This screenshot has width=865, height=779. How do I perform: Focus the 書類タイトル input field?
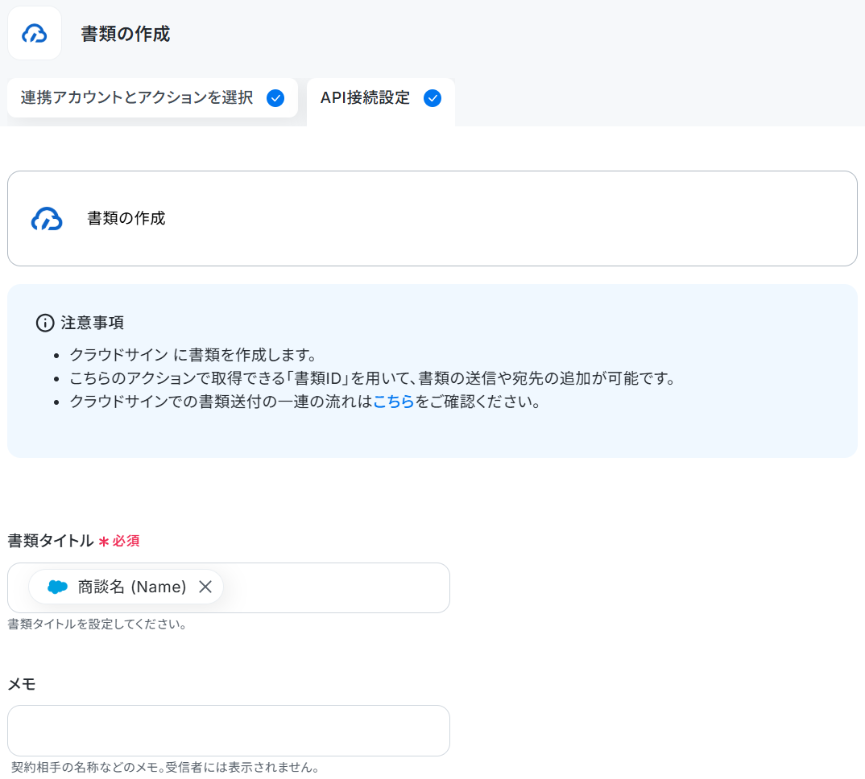click(x=229, y=587)
